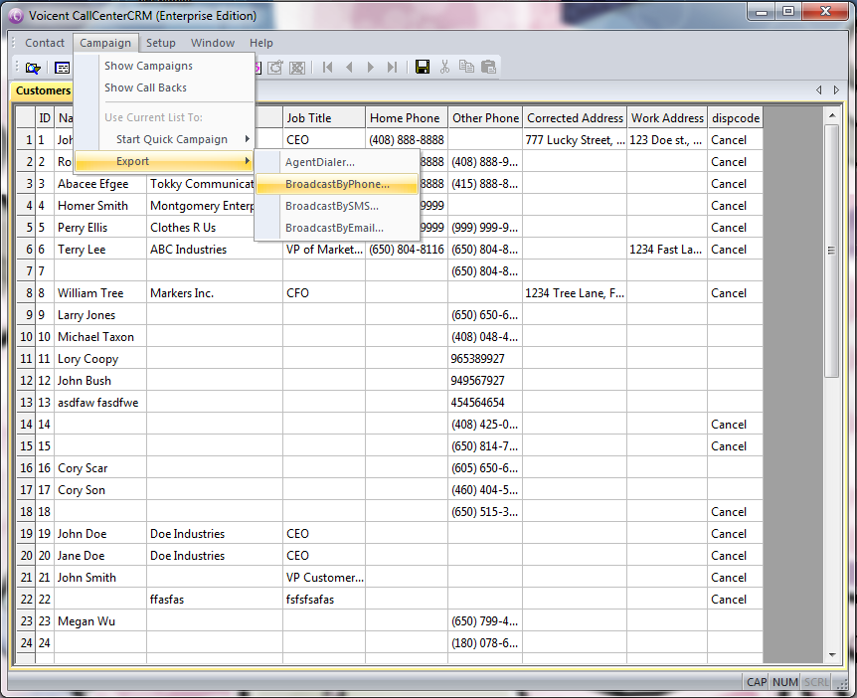The image size is (857, 698).
Task: Open the Window menu
Action: (x=213, y=43)
